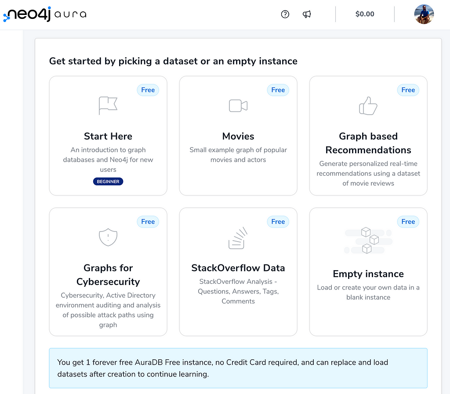Select the flag icon in Start Here
Screen dimensions: 450x394
pos(108,105)
